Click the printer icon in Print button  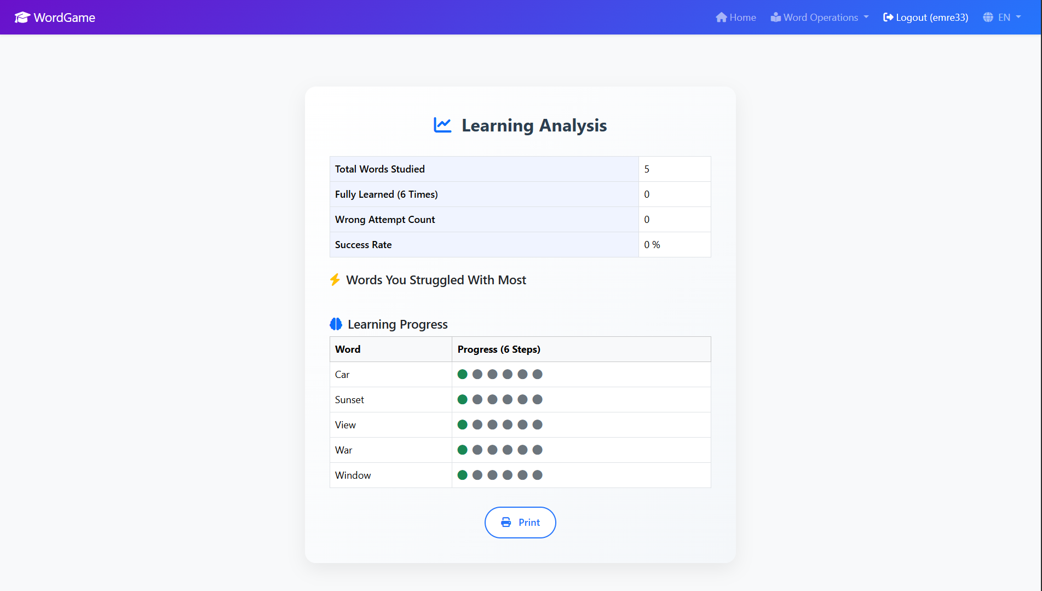point(506,523)
